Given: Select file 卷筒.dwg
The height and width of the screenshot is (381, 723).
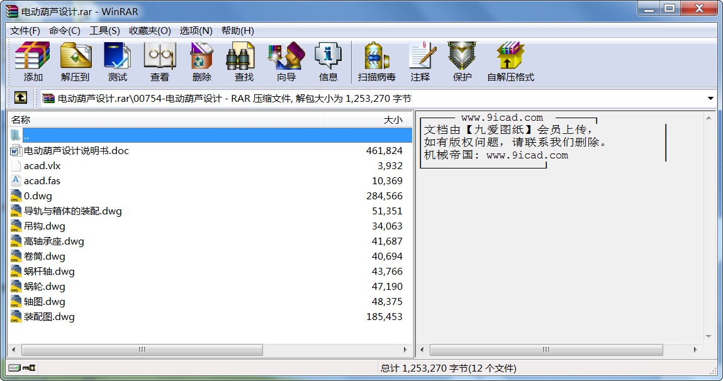Looking at the screenshot, I should [x=44, y=256].
